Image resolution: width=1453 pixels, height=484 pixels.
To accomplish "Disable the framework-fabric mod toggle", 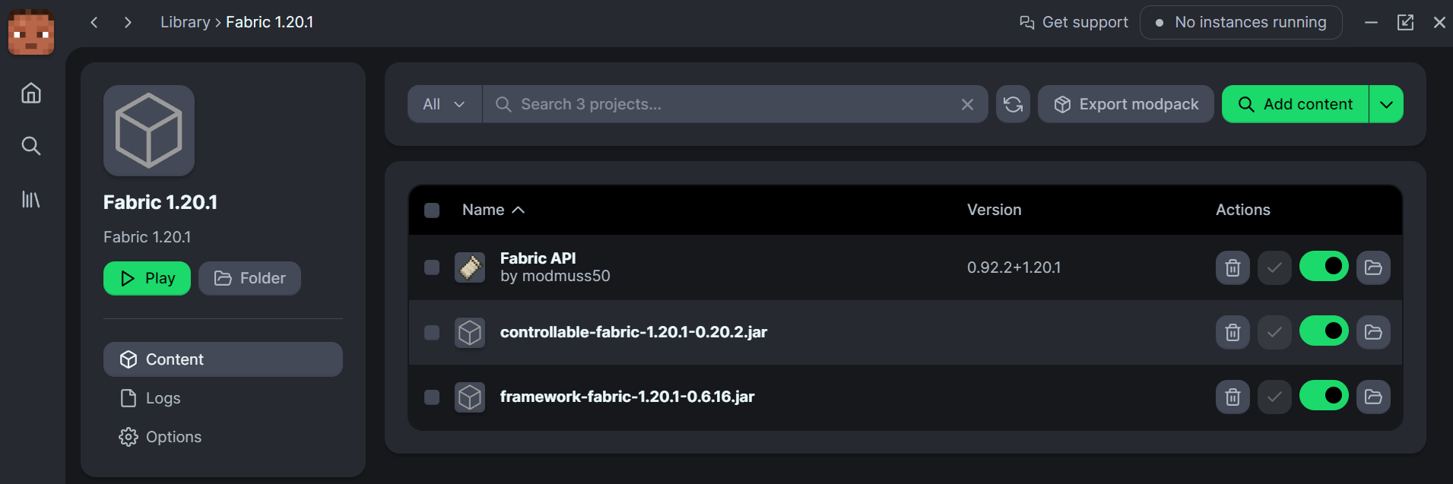I will tap(1324, 395).
